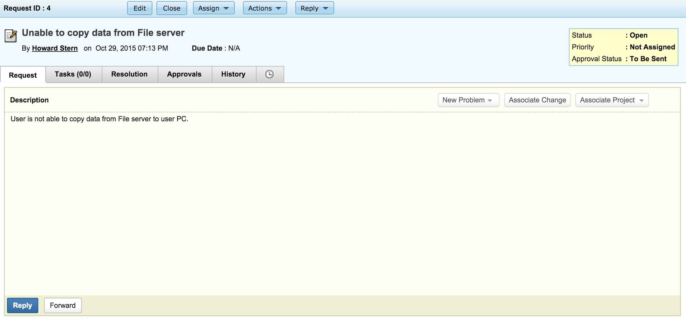The width and height of the screenshot is (686, 319).
Task: Click the Actions dropdown arrow
Action: tap(279, 8)
